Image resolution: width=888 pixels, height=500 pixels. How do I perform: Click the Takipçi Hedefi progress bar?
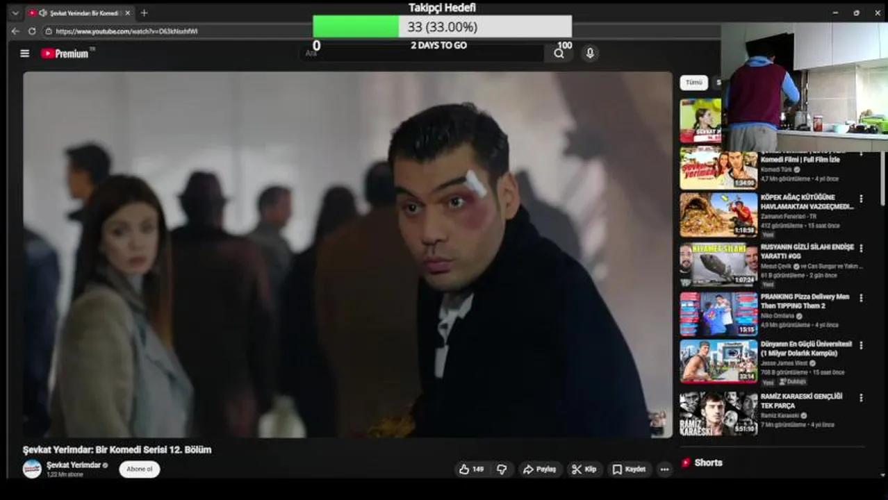[443, 27]
